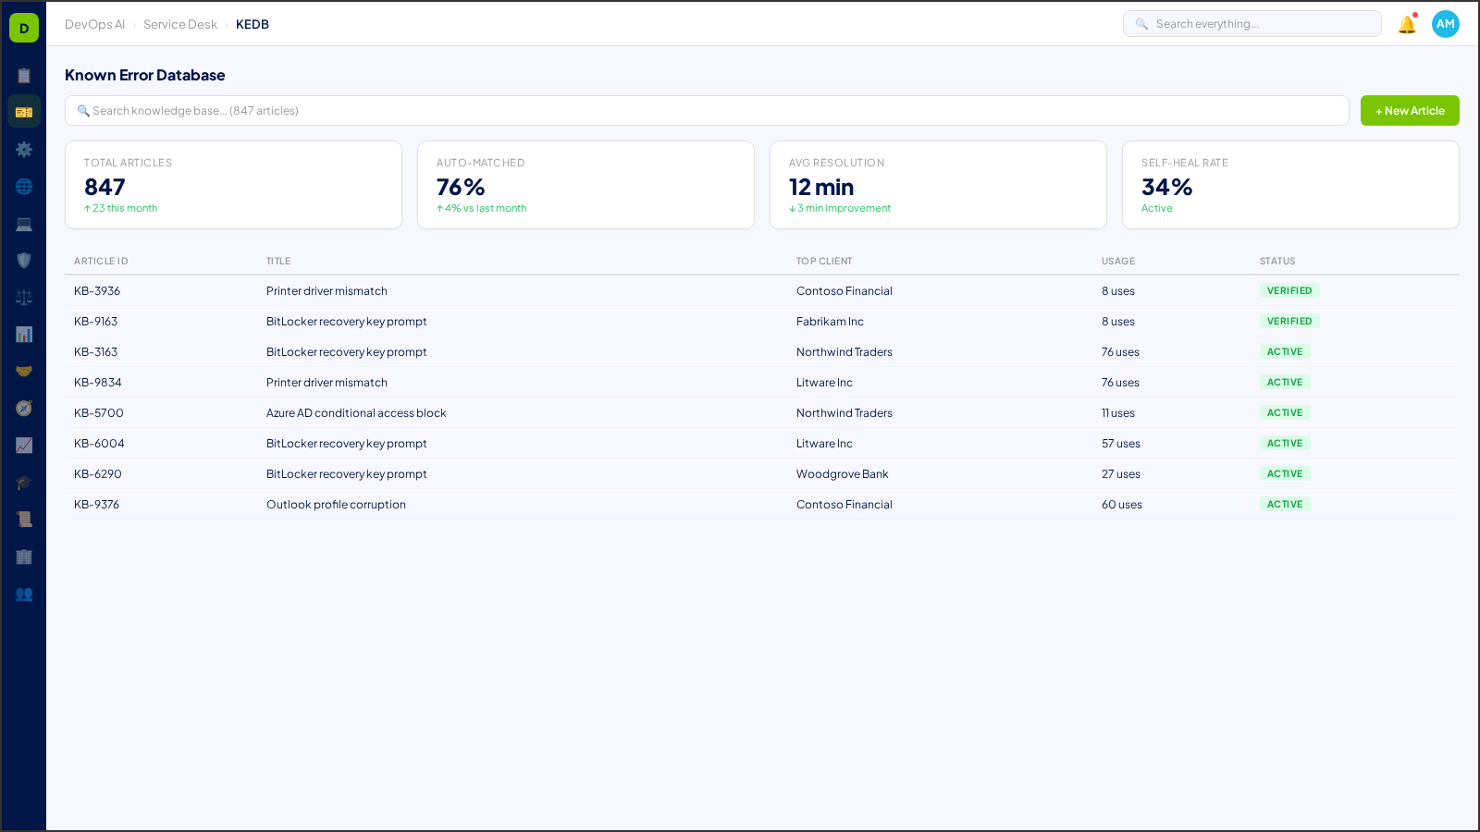Open the settings gear in the sidebar

pos(24,149)
